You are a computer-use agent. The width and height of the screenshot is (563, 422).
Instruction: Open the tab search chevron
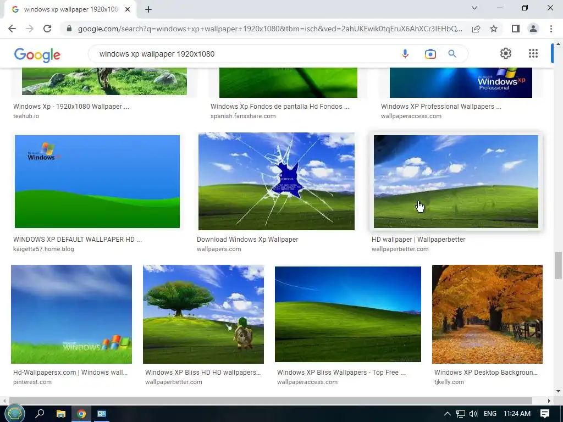[x=474, y=8]
